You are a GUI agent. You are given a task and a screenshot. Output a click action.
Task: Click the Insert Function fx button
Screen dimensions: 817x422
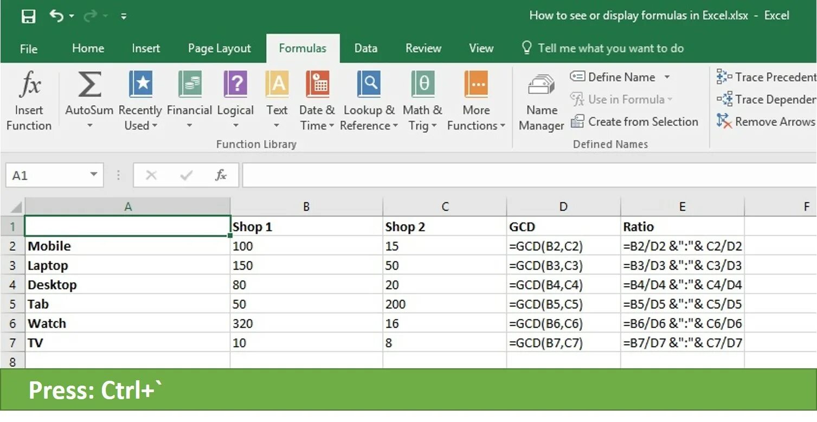(29, 101)
